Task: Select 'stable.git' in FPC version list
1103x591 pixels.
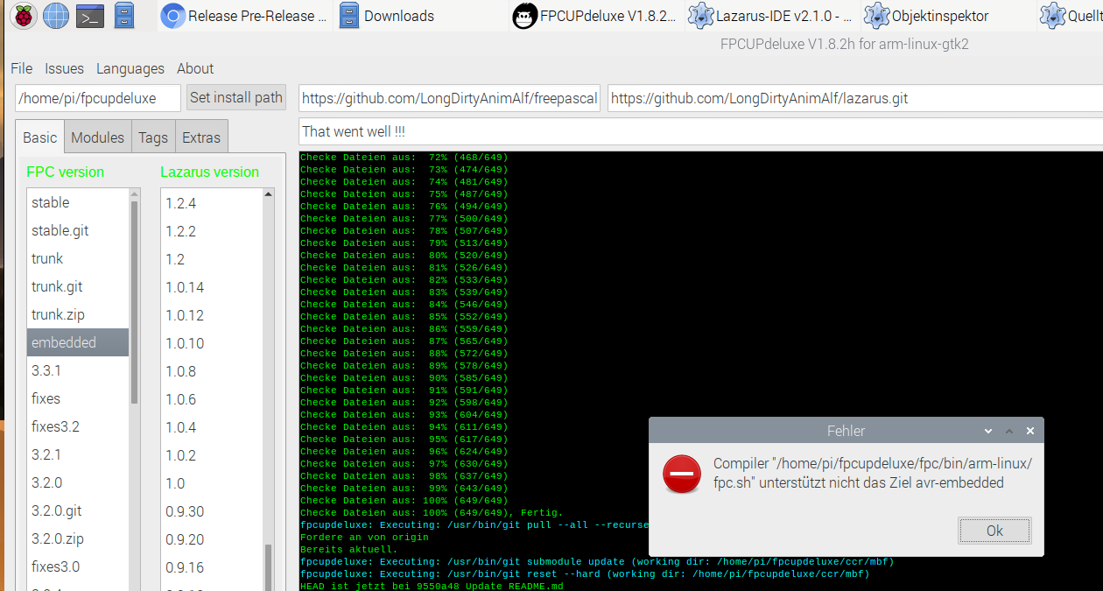Action: [x=78, y=230]
